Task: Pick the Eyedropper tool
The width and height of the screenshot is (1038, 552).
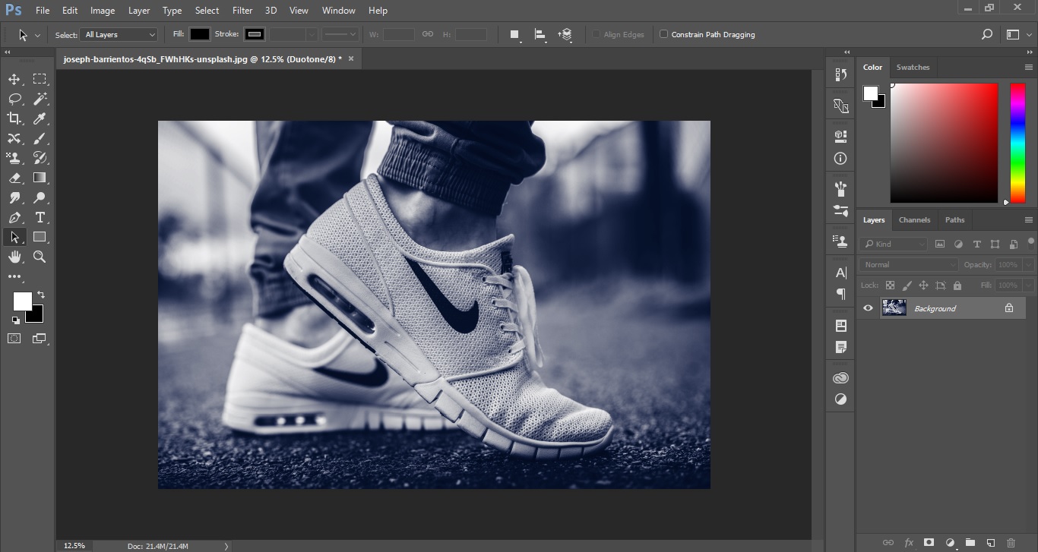Action: tap(40, 118)
